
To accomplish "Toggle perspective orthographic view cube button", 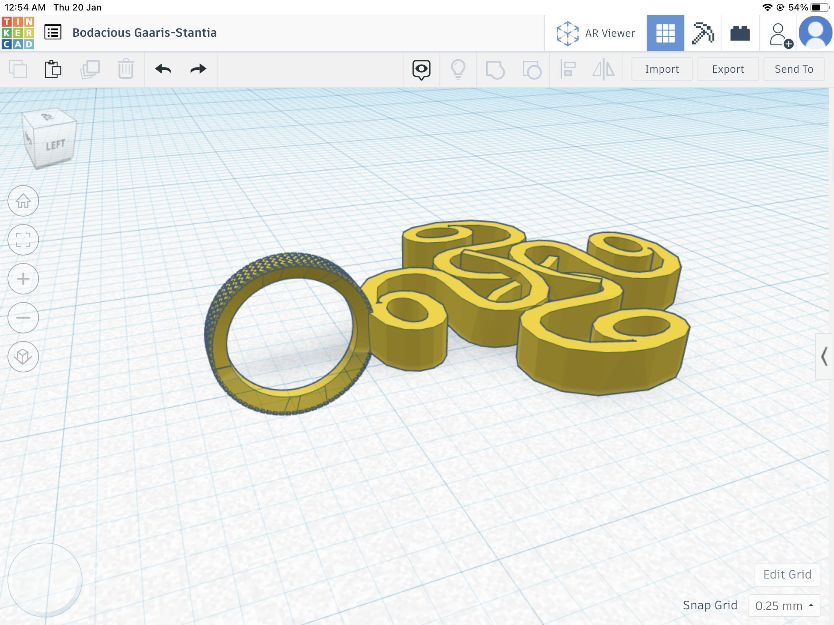I will [x=23, y=357].
